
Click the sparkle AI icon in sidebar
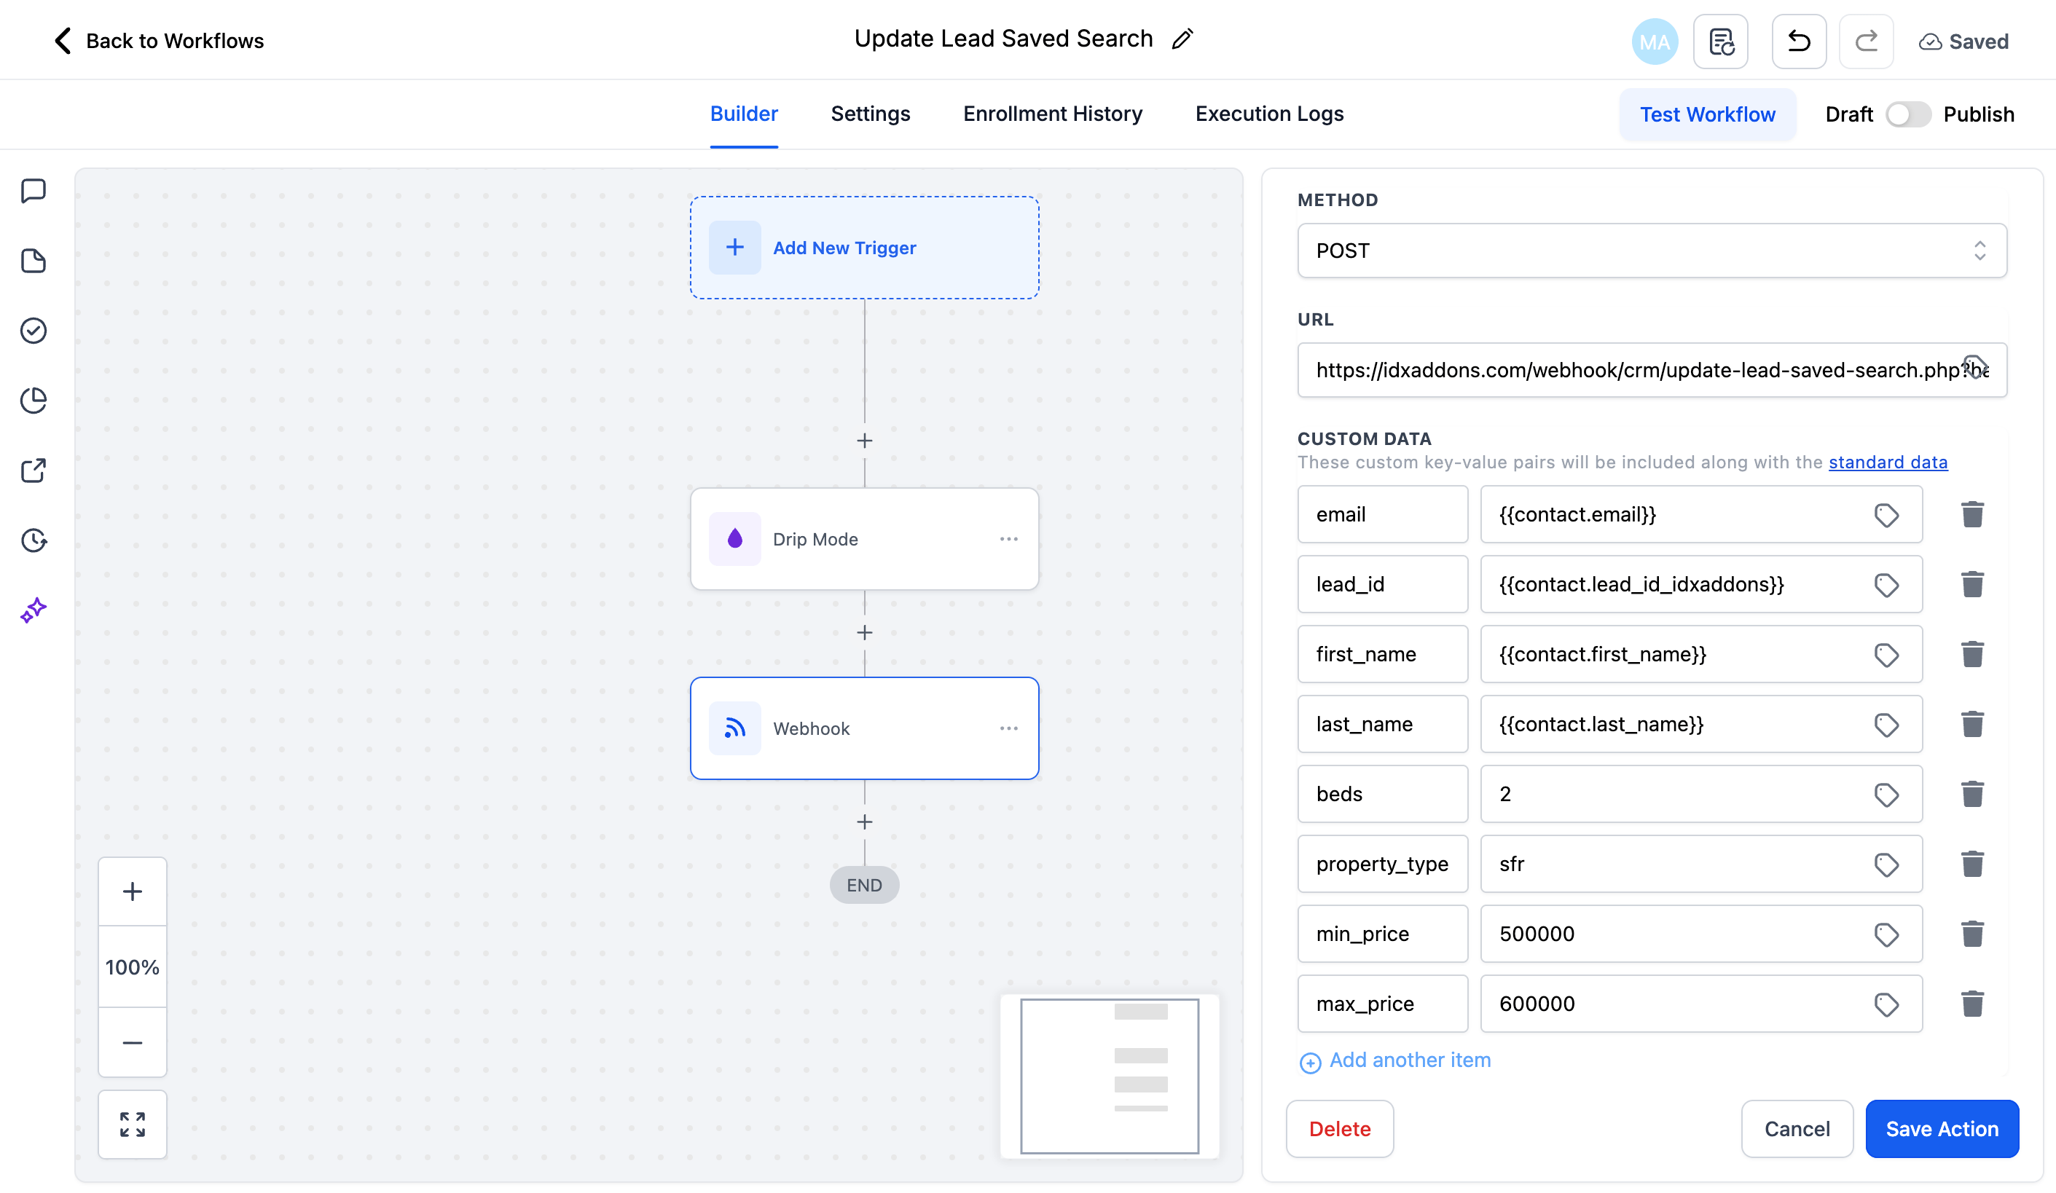point(34,610)
